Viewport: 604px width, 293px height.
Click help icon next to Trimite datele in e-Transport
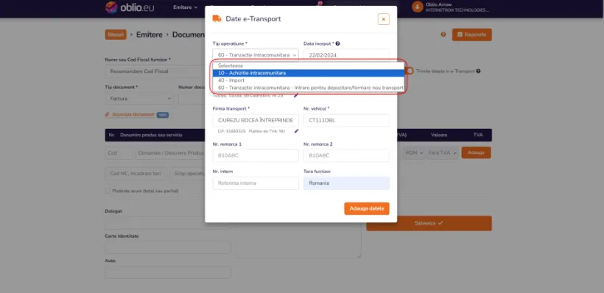click(x=478, y=71)
